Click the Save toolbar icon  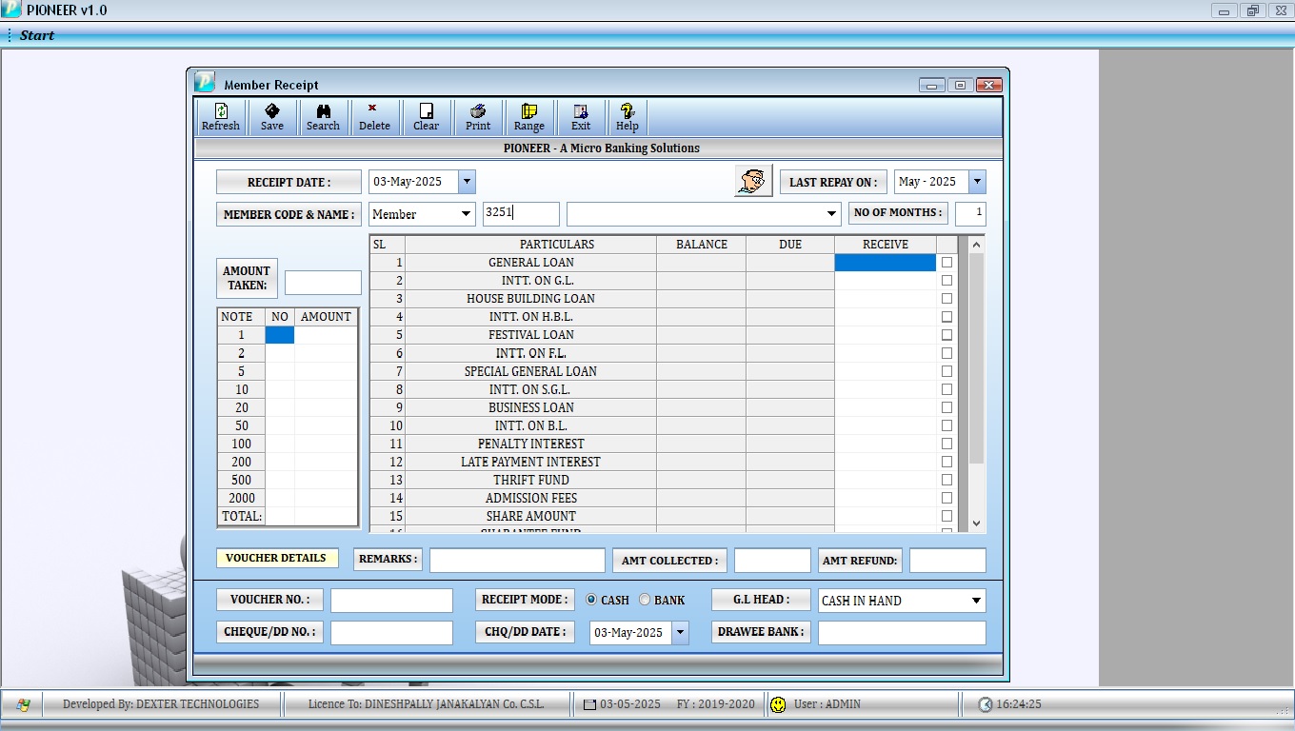271,117
